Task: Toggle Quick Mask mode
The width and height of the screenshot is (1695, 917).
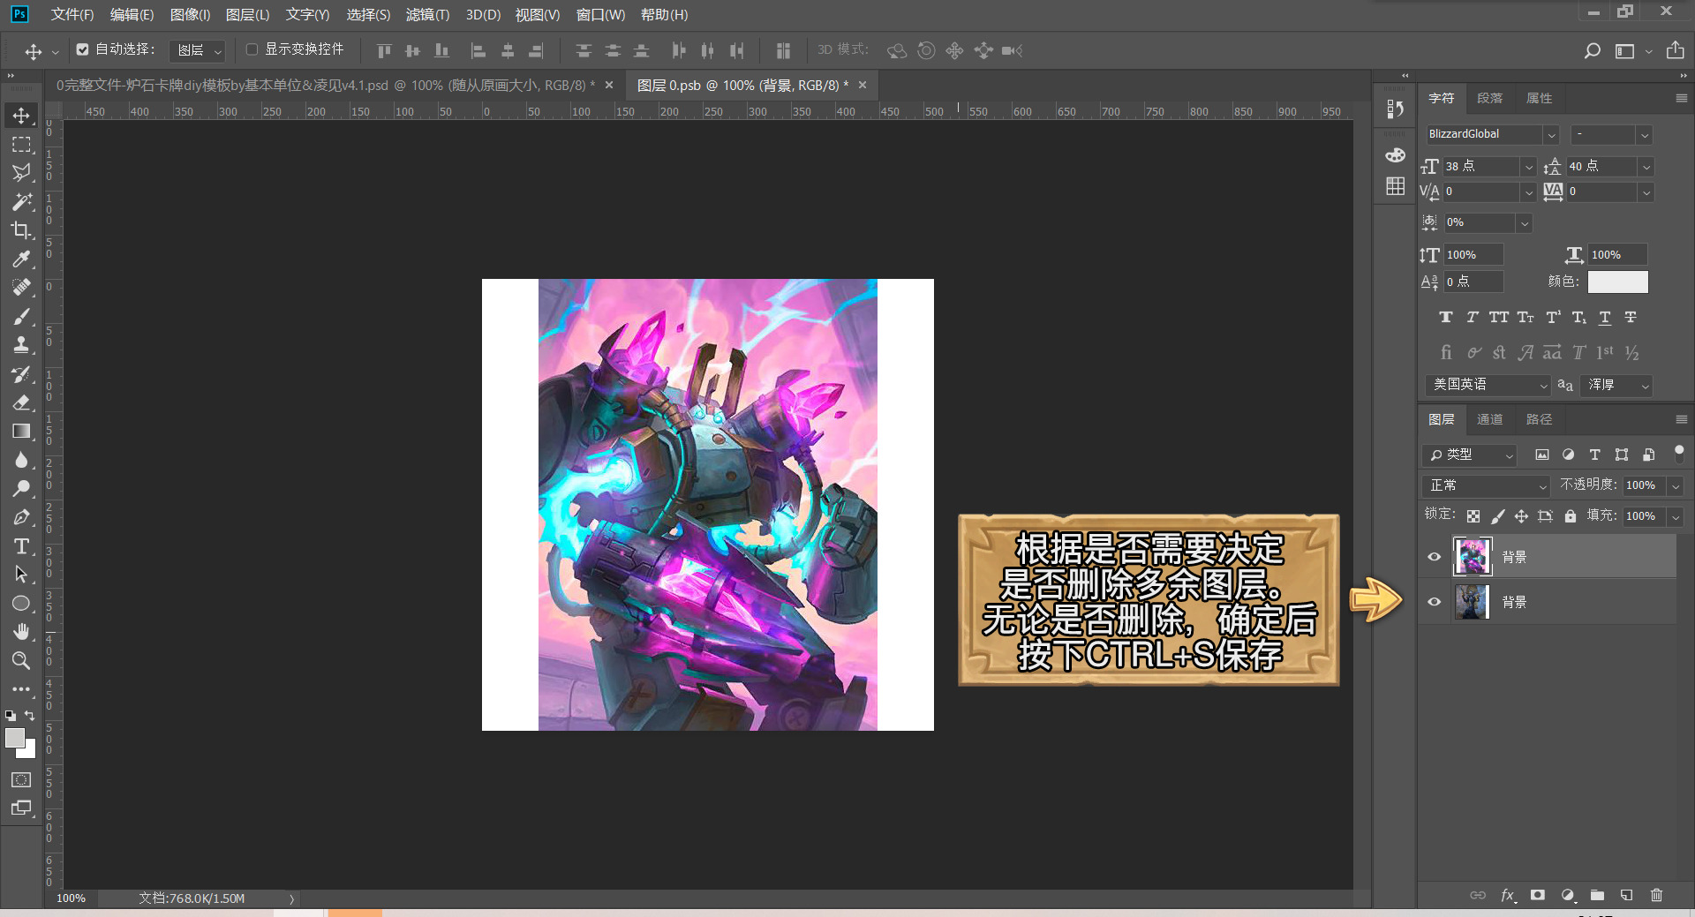Action: tap(21, 780)
